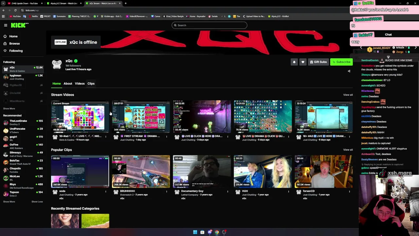
Task: Show Less recommended channels
Action: click(x=37, y=202)
